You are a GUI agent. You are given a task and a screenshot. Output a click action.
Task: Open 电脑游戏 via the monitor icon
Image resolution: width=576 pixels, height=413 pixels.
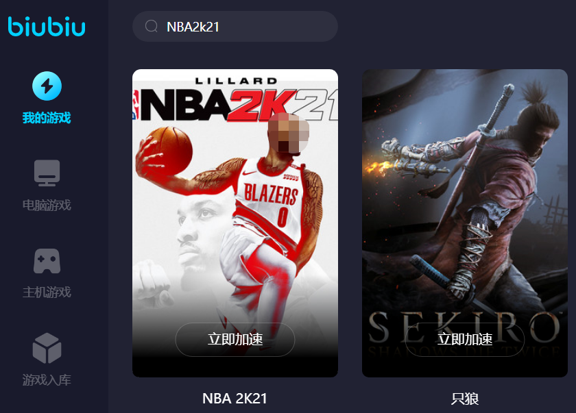(47, 173)
